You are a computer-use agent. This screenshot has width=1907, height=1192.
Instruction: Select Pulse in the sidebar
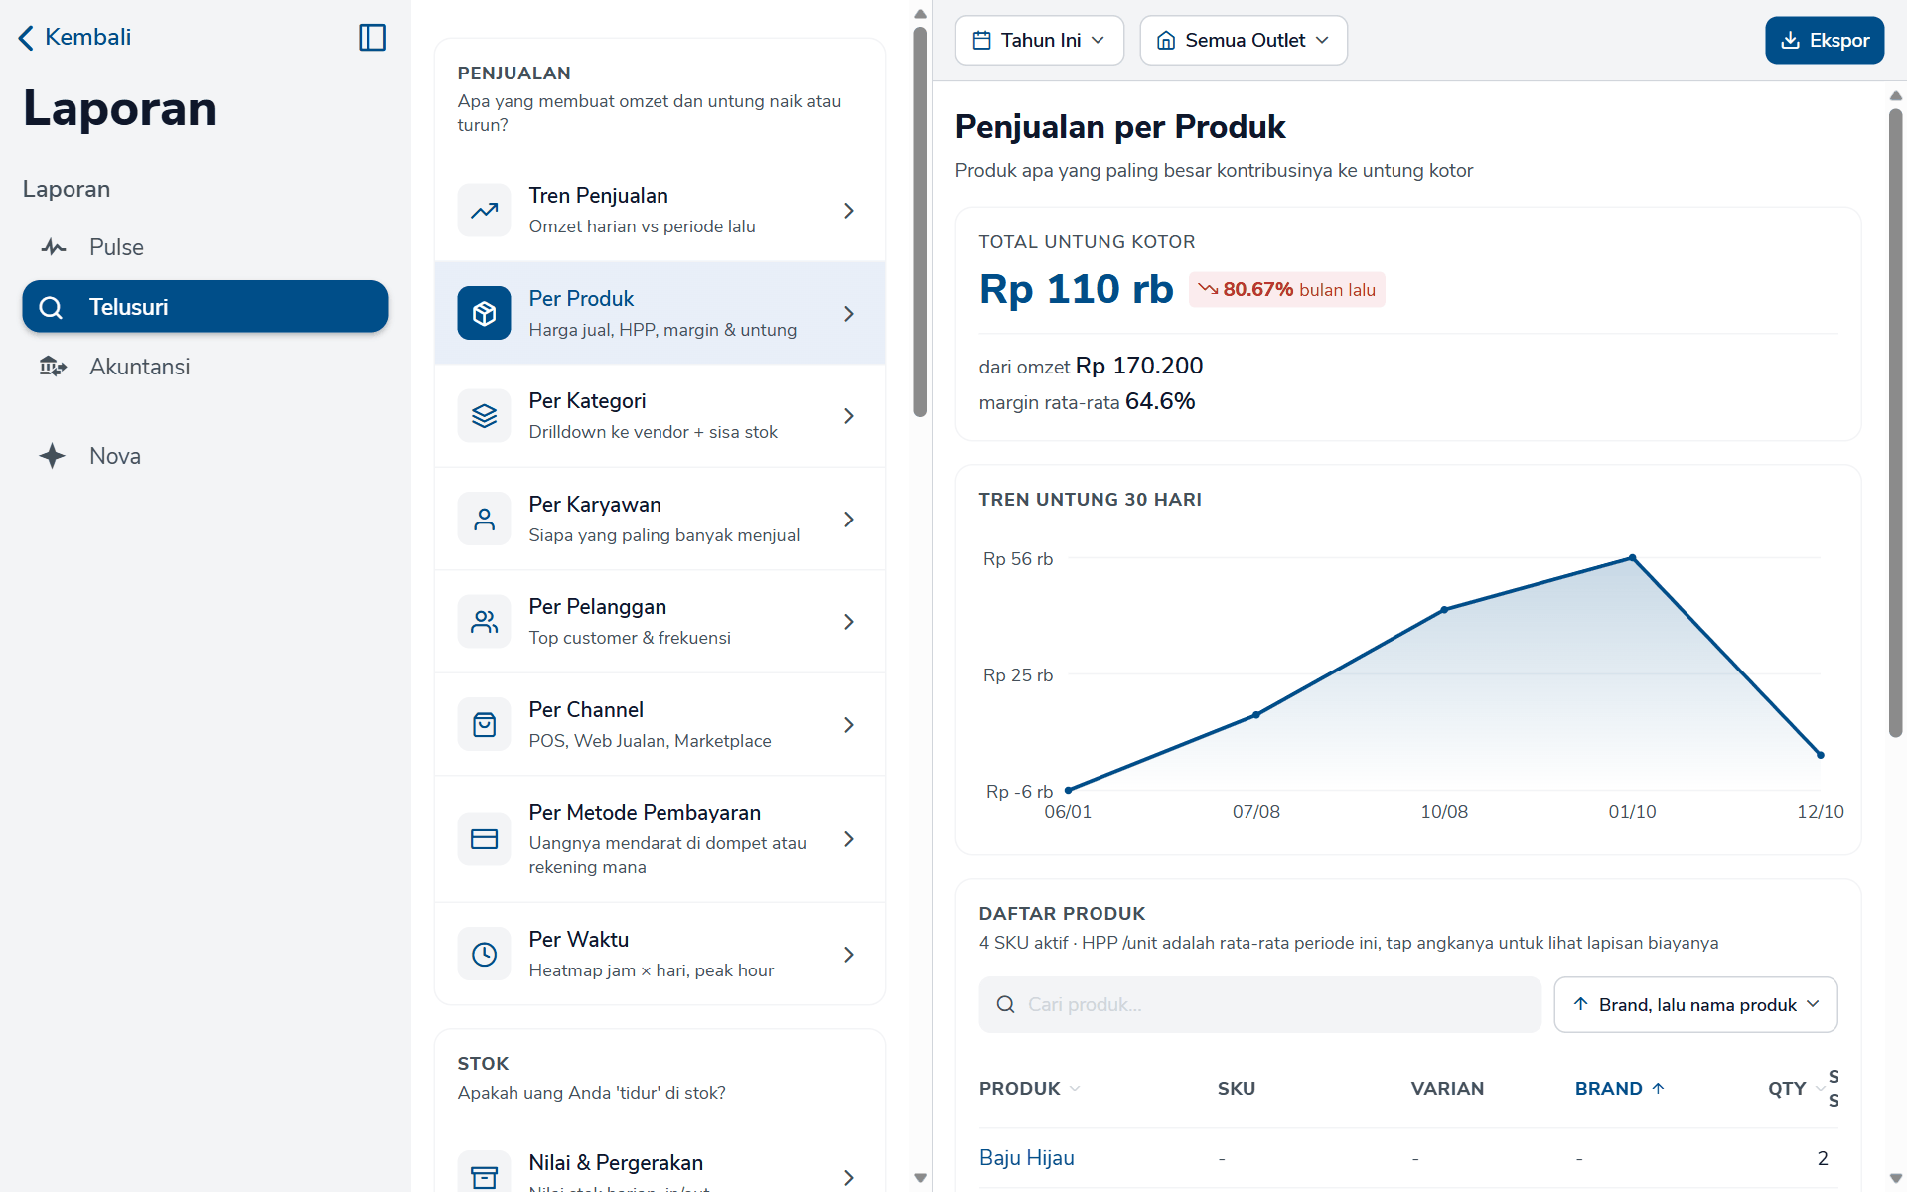coord(206,247)
